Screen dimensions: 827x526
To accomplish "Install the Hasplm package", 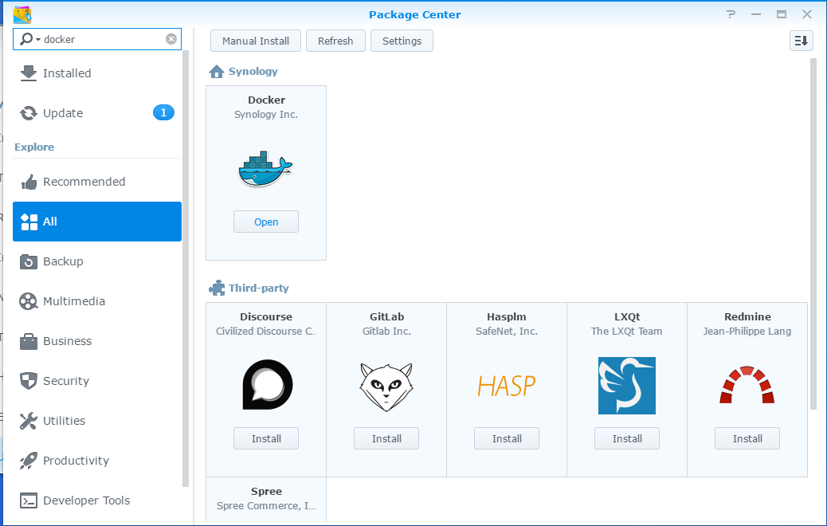I will click(x=507, y=438).
